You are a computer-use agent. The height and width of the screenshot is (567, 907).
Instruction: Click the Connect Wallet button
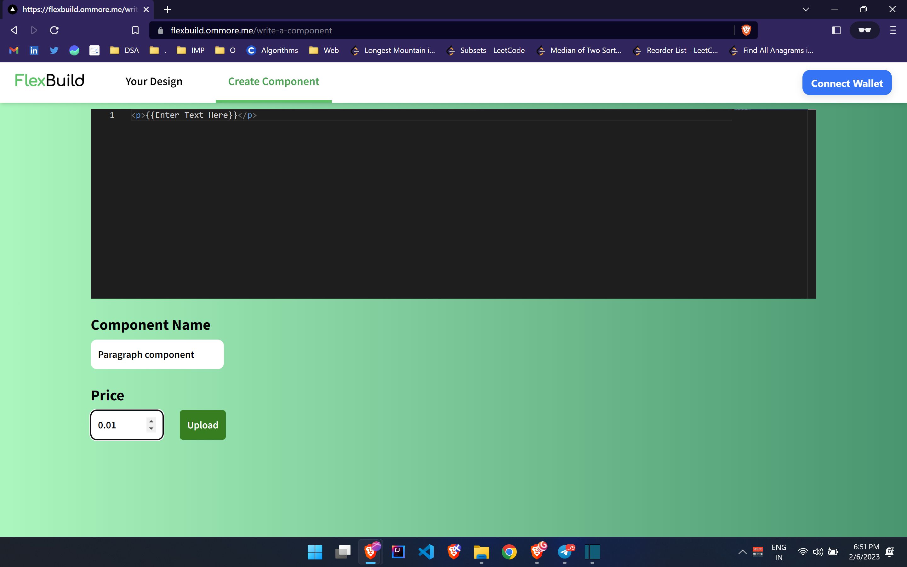coord(847,83)
